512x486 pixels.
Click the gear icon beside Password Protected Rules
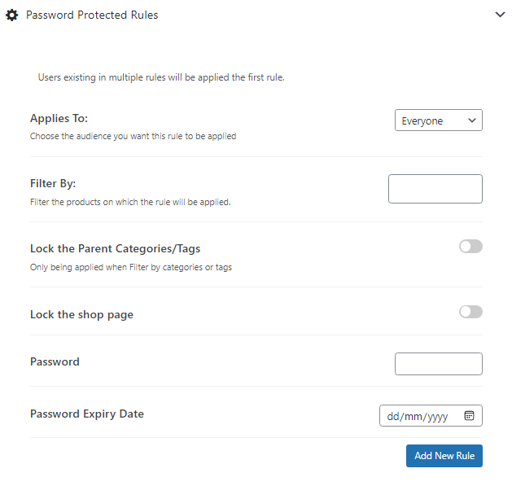pyautogui.click(x=11, y=15)
